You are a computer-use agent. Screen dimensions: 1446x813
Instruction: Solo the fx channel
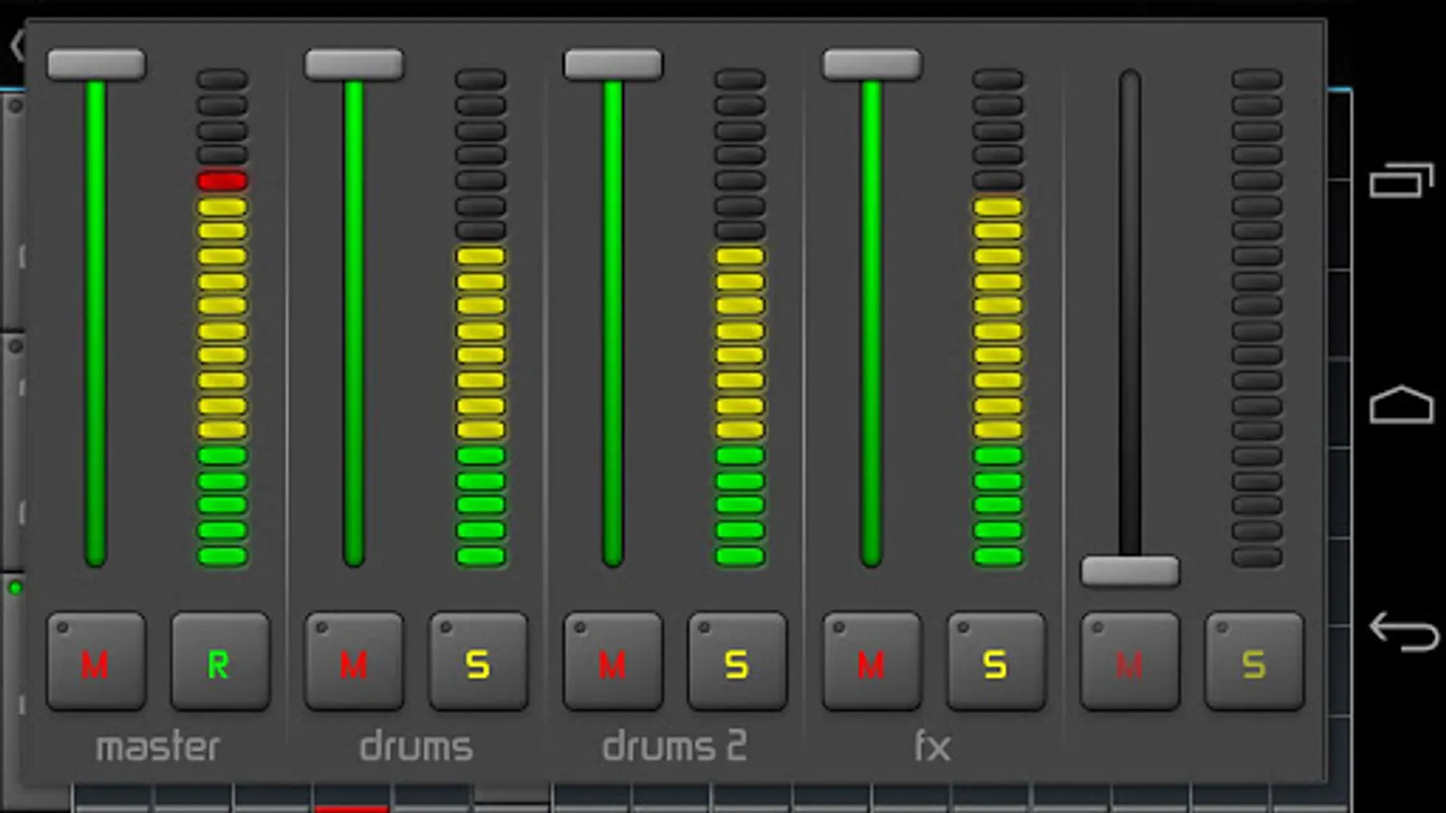click(x=996, y=662)
